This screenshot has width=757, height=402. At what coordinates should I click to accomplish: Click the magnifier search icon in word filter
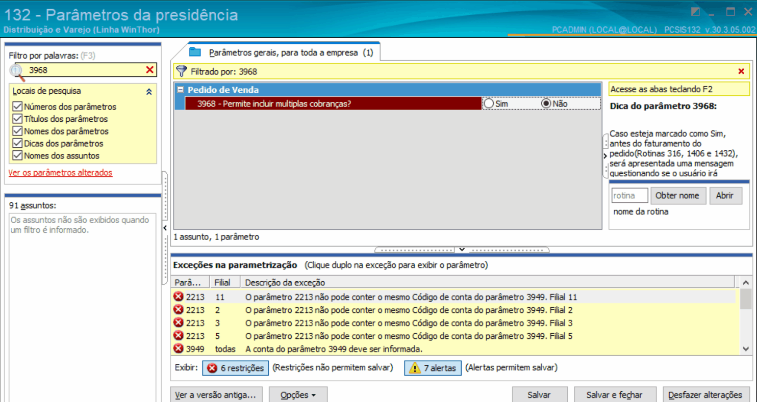17,71
